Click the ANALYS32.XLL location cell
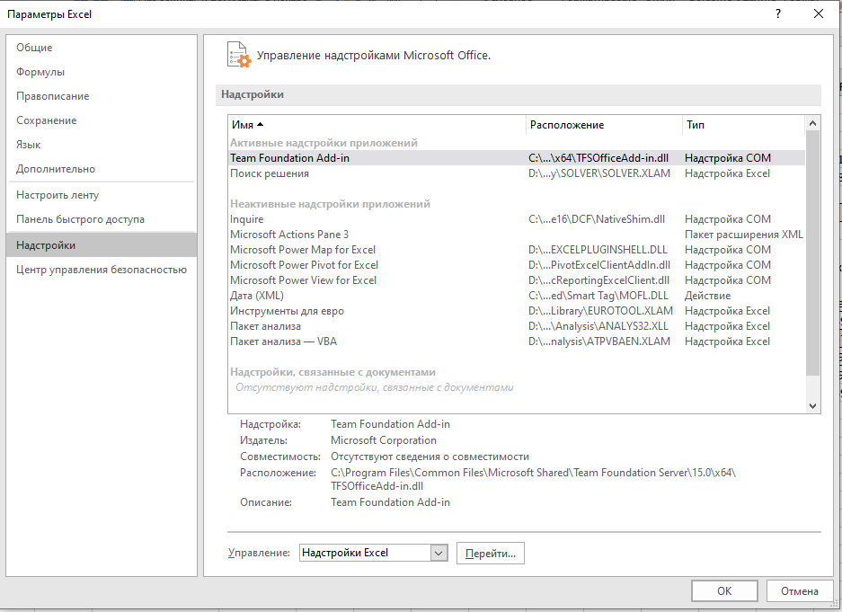The height and width of the screenshot is (612, 842). [598, 326]
